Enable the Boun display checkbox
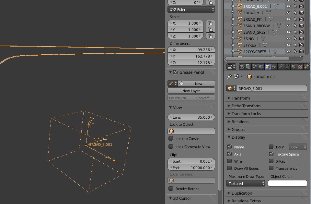Image resolution: width=311 pixels, height=204 pixels. click(x=271, y=147)
